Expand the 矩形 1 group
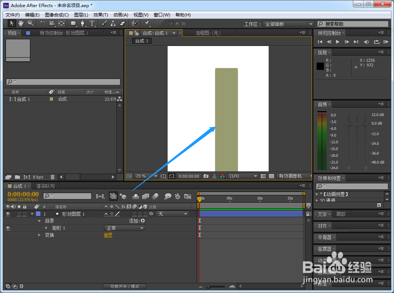The height and width of the screenshot is (293, 394). click(46, 228)
